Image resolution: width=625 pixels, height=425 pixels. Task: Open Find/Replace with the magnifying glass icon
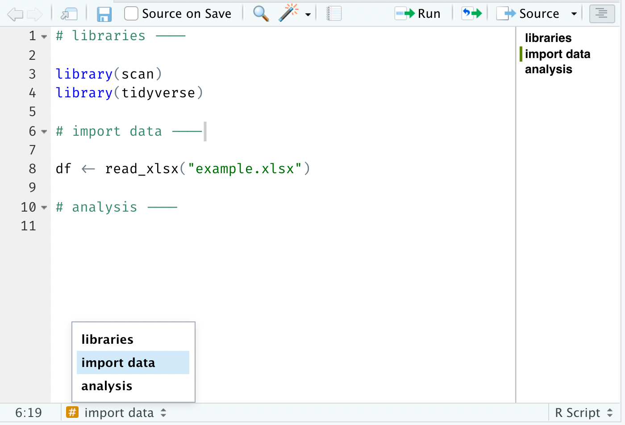261,14
